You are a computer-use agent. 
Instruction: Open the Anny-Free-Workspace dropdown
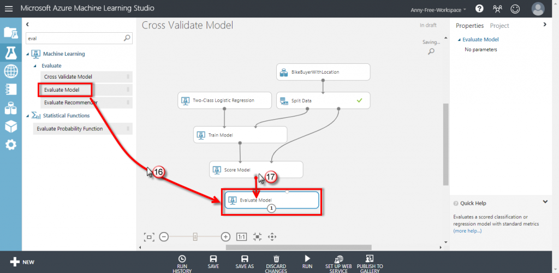tap(438, 10)
